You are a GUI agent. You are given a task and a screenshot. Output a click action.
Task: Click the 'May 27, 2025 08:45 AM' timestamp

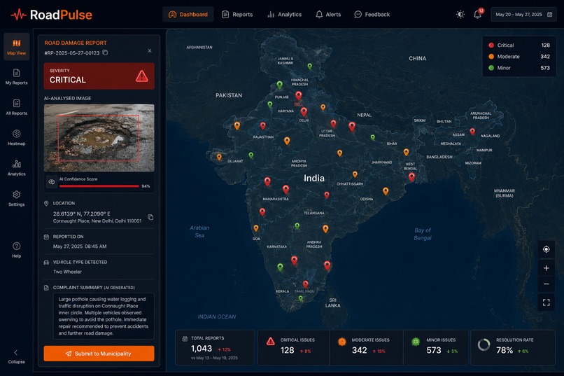pos(80,246)
